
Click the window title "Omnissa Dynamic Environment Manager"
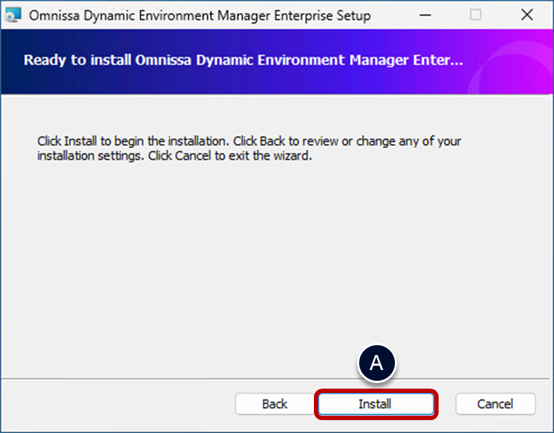coord(199,16)
